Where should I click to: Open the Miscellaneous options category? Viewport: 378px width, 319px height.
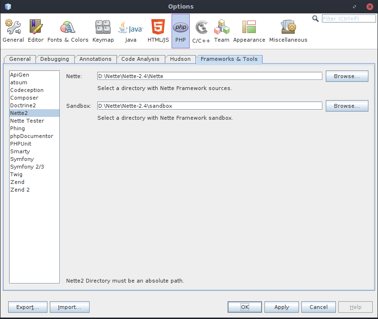288,31
